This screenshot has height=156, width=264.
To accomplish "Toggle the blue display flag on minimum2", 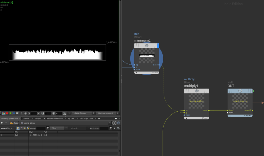I will (158, 46).
